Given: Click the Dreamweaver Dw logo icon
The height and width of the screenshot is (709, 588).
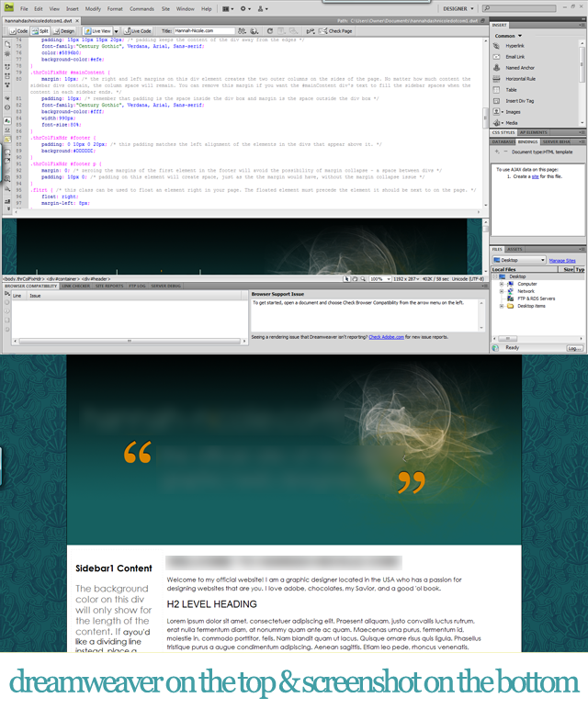Looking at the screenshot, I should point(8,7).
